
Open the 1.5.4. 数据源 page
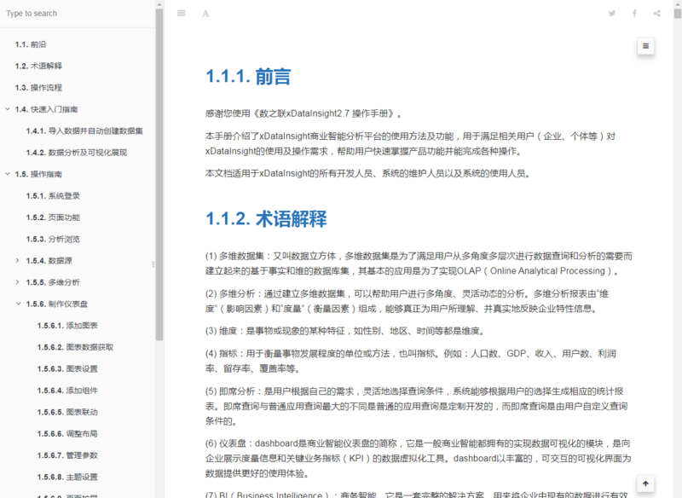pyautogui.click(x=49, y=261)
